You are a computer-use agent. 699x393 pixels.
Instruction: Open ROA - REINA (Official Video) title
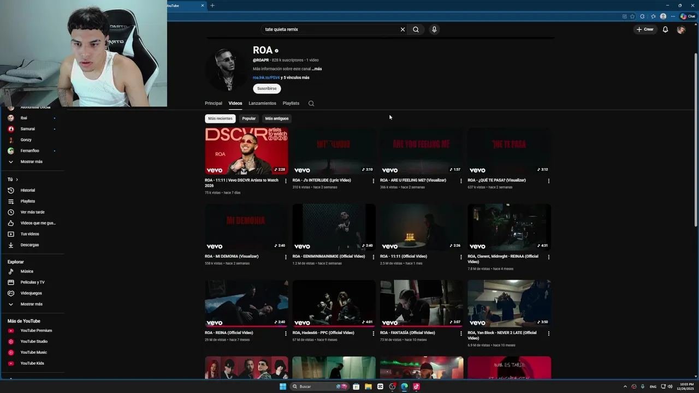[x=229, y=333]
